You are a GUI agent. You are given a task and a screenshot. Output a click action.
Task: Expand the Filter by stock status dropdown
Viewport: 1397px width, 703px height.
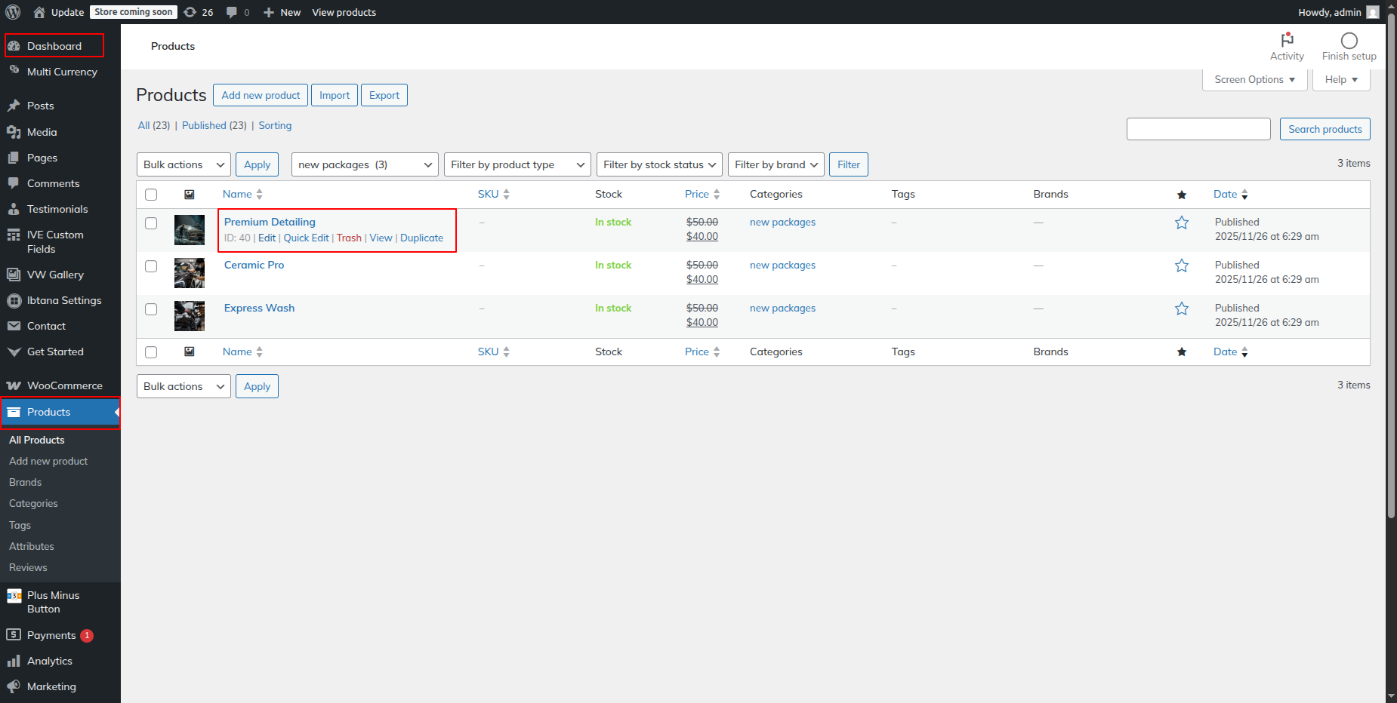point(658,164)
